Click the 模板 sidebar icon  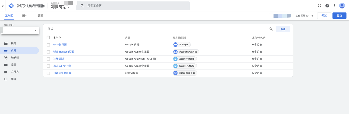pyautogui.click(x=6, y=79)
